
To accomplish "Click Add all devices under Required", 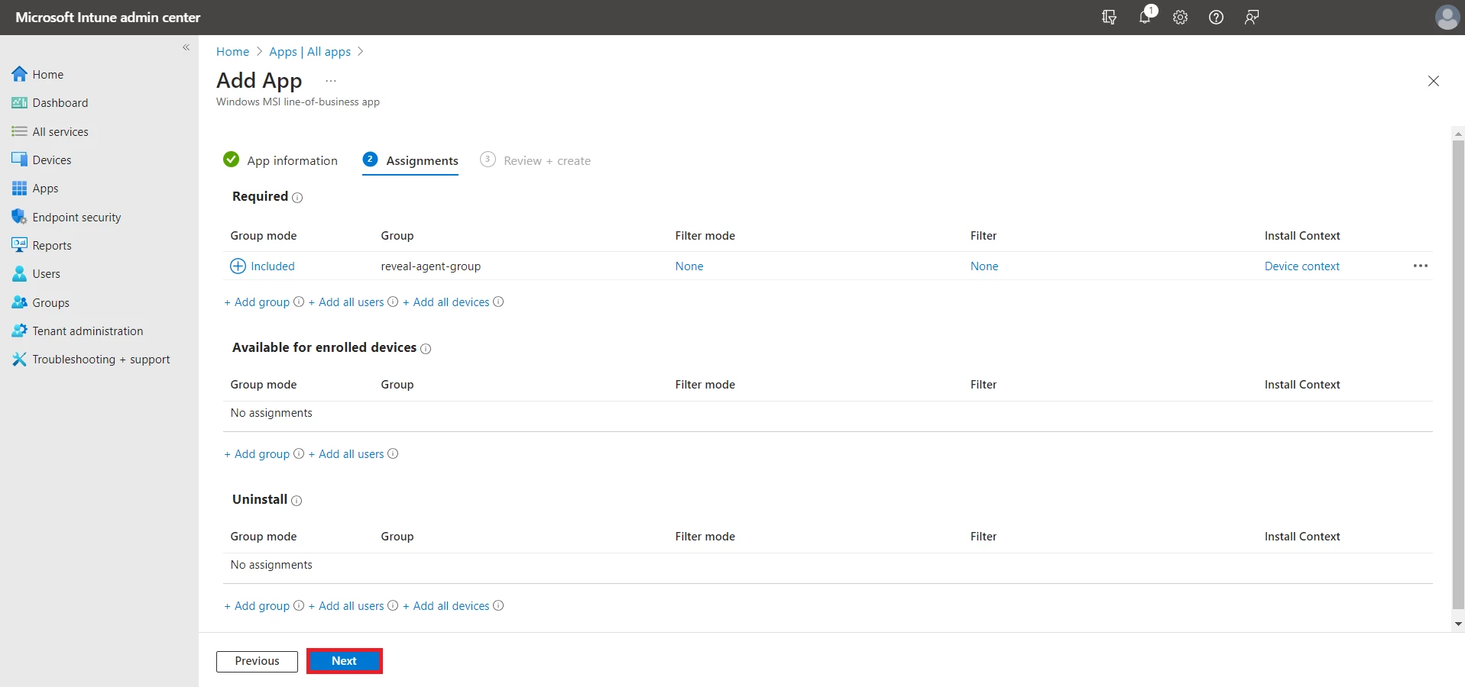I will [x=446, y=302].
